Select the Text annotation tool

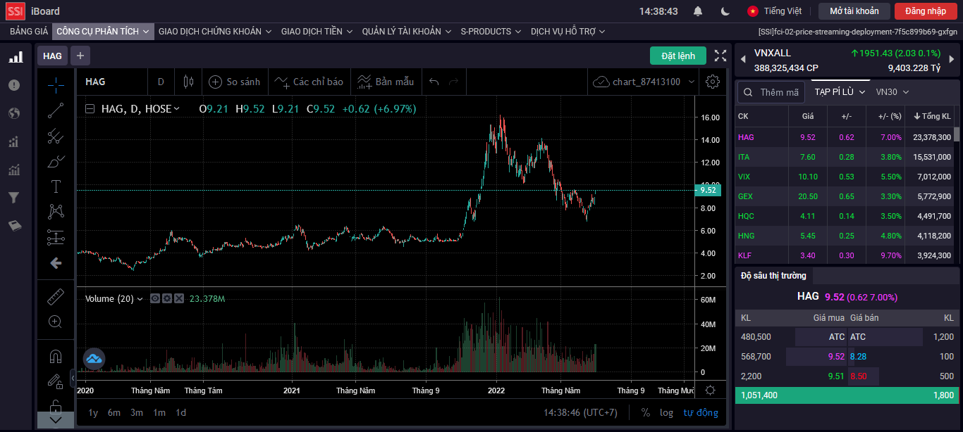[56, 186]
